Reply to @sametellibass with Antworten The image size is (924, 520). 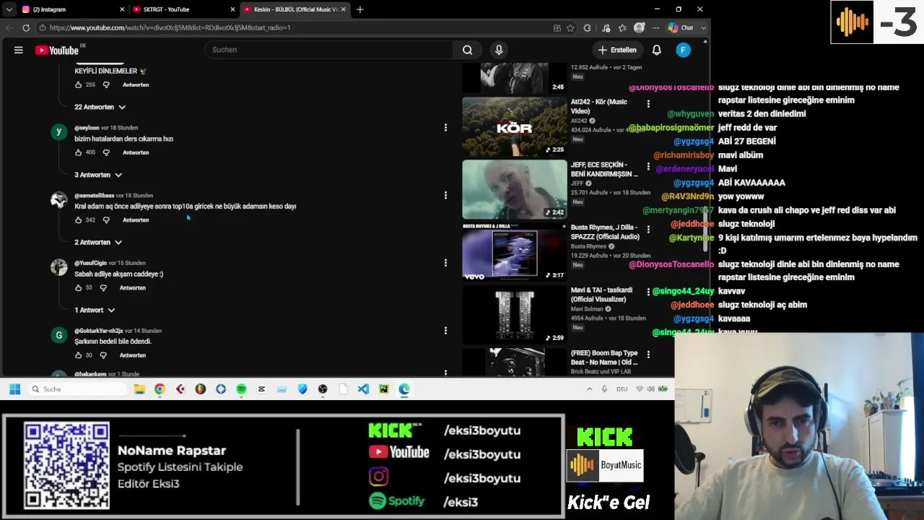(x=136, y=220)
